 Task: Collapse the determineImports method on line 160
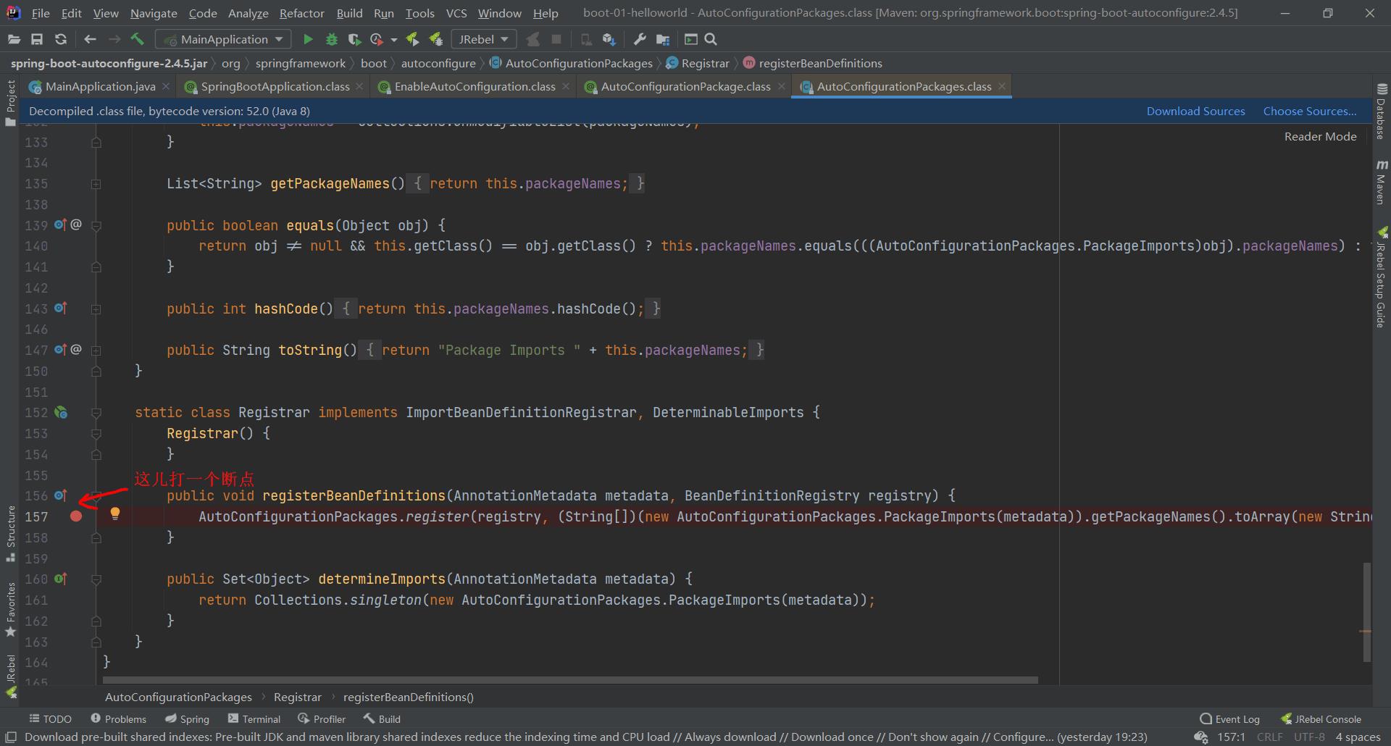[96, 579]
